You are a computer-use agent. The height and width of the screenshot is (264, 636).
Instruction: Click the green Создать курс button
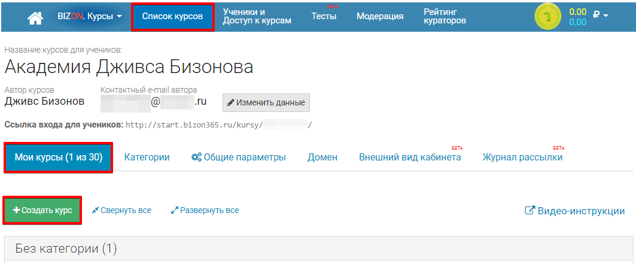pyautogui.click(x=42, y=211)
